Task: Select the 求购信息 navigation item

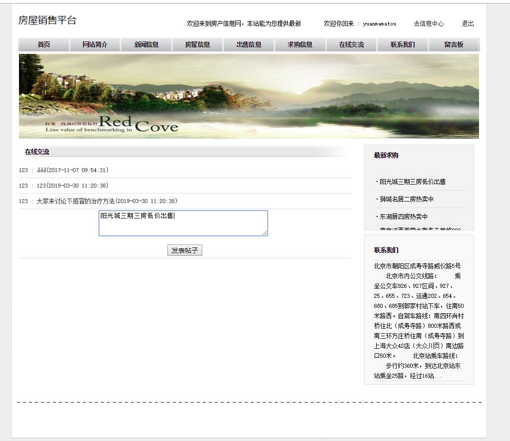Action: [x=299, y=44]
